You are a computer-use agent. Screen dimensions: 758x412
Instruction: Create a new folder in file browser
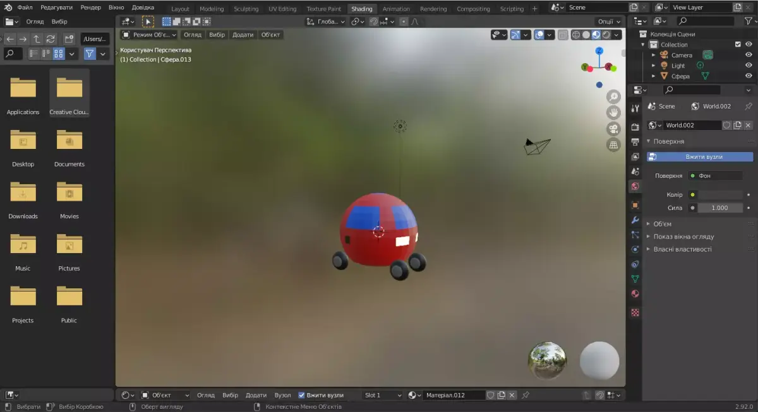coord(69,39)
